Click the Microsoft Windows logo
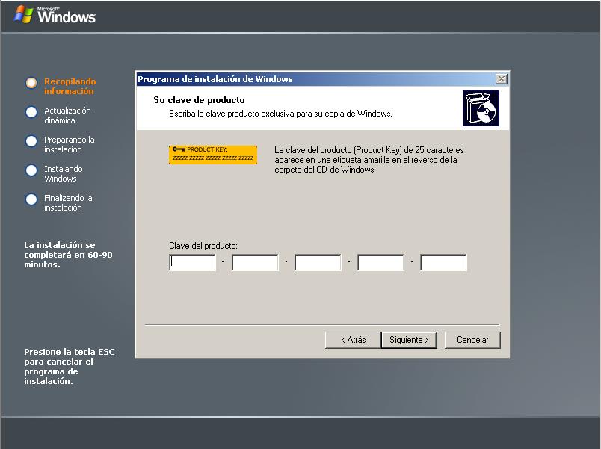The width and height of the screenshot is (601, 449). [55, 14]
